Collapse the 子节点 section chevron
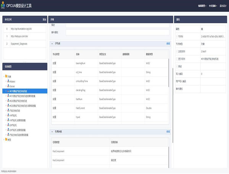Image resolution: width=229 pixels, height=174 pixels. [x=52, y=43]
